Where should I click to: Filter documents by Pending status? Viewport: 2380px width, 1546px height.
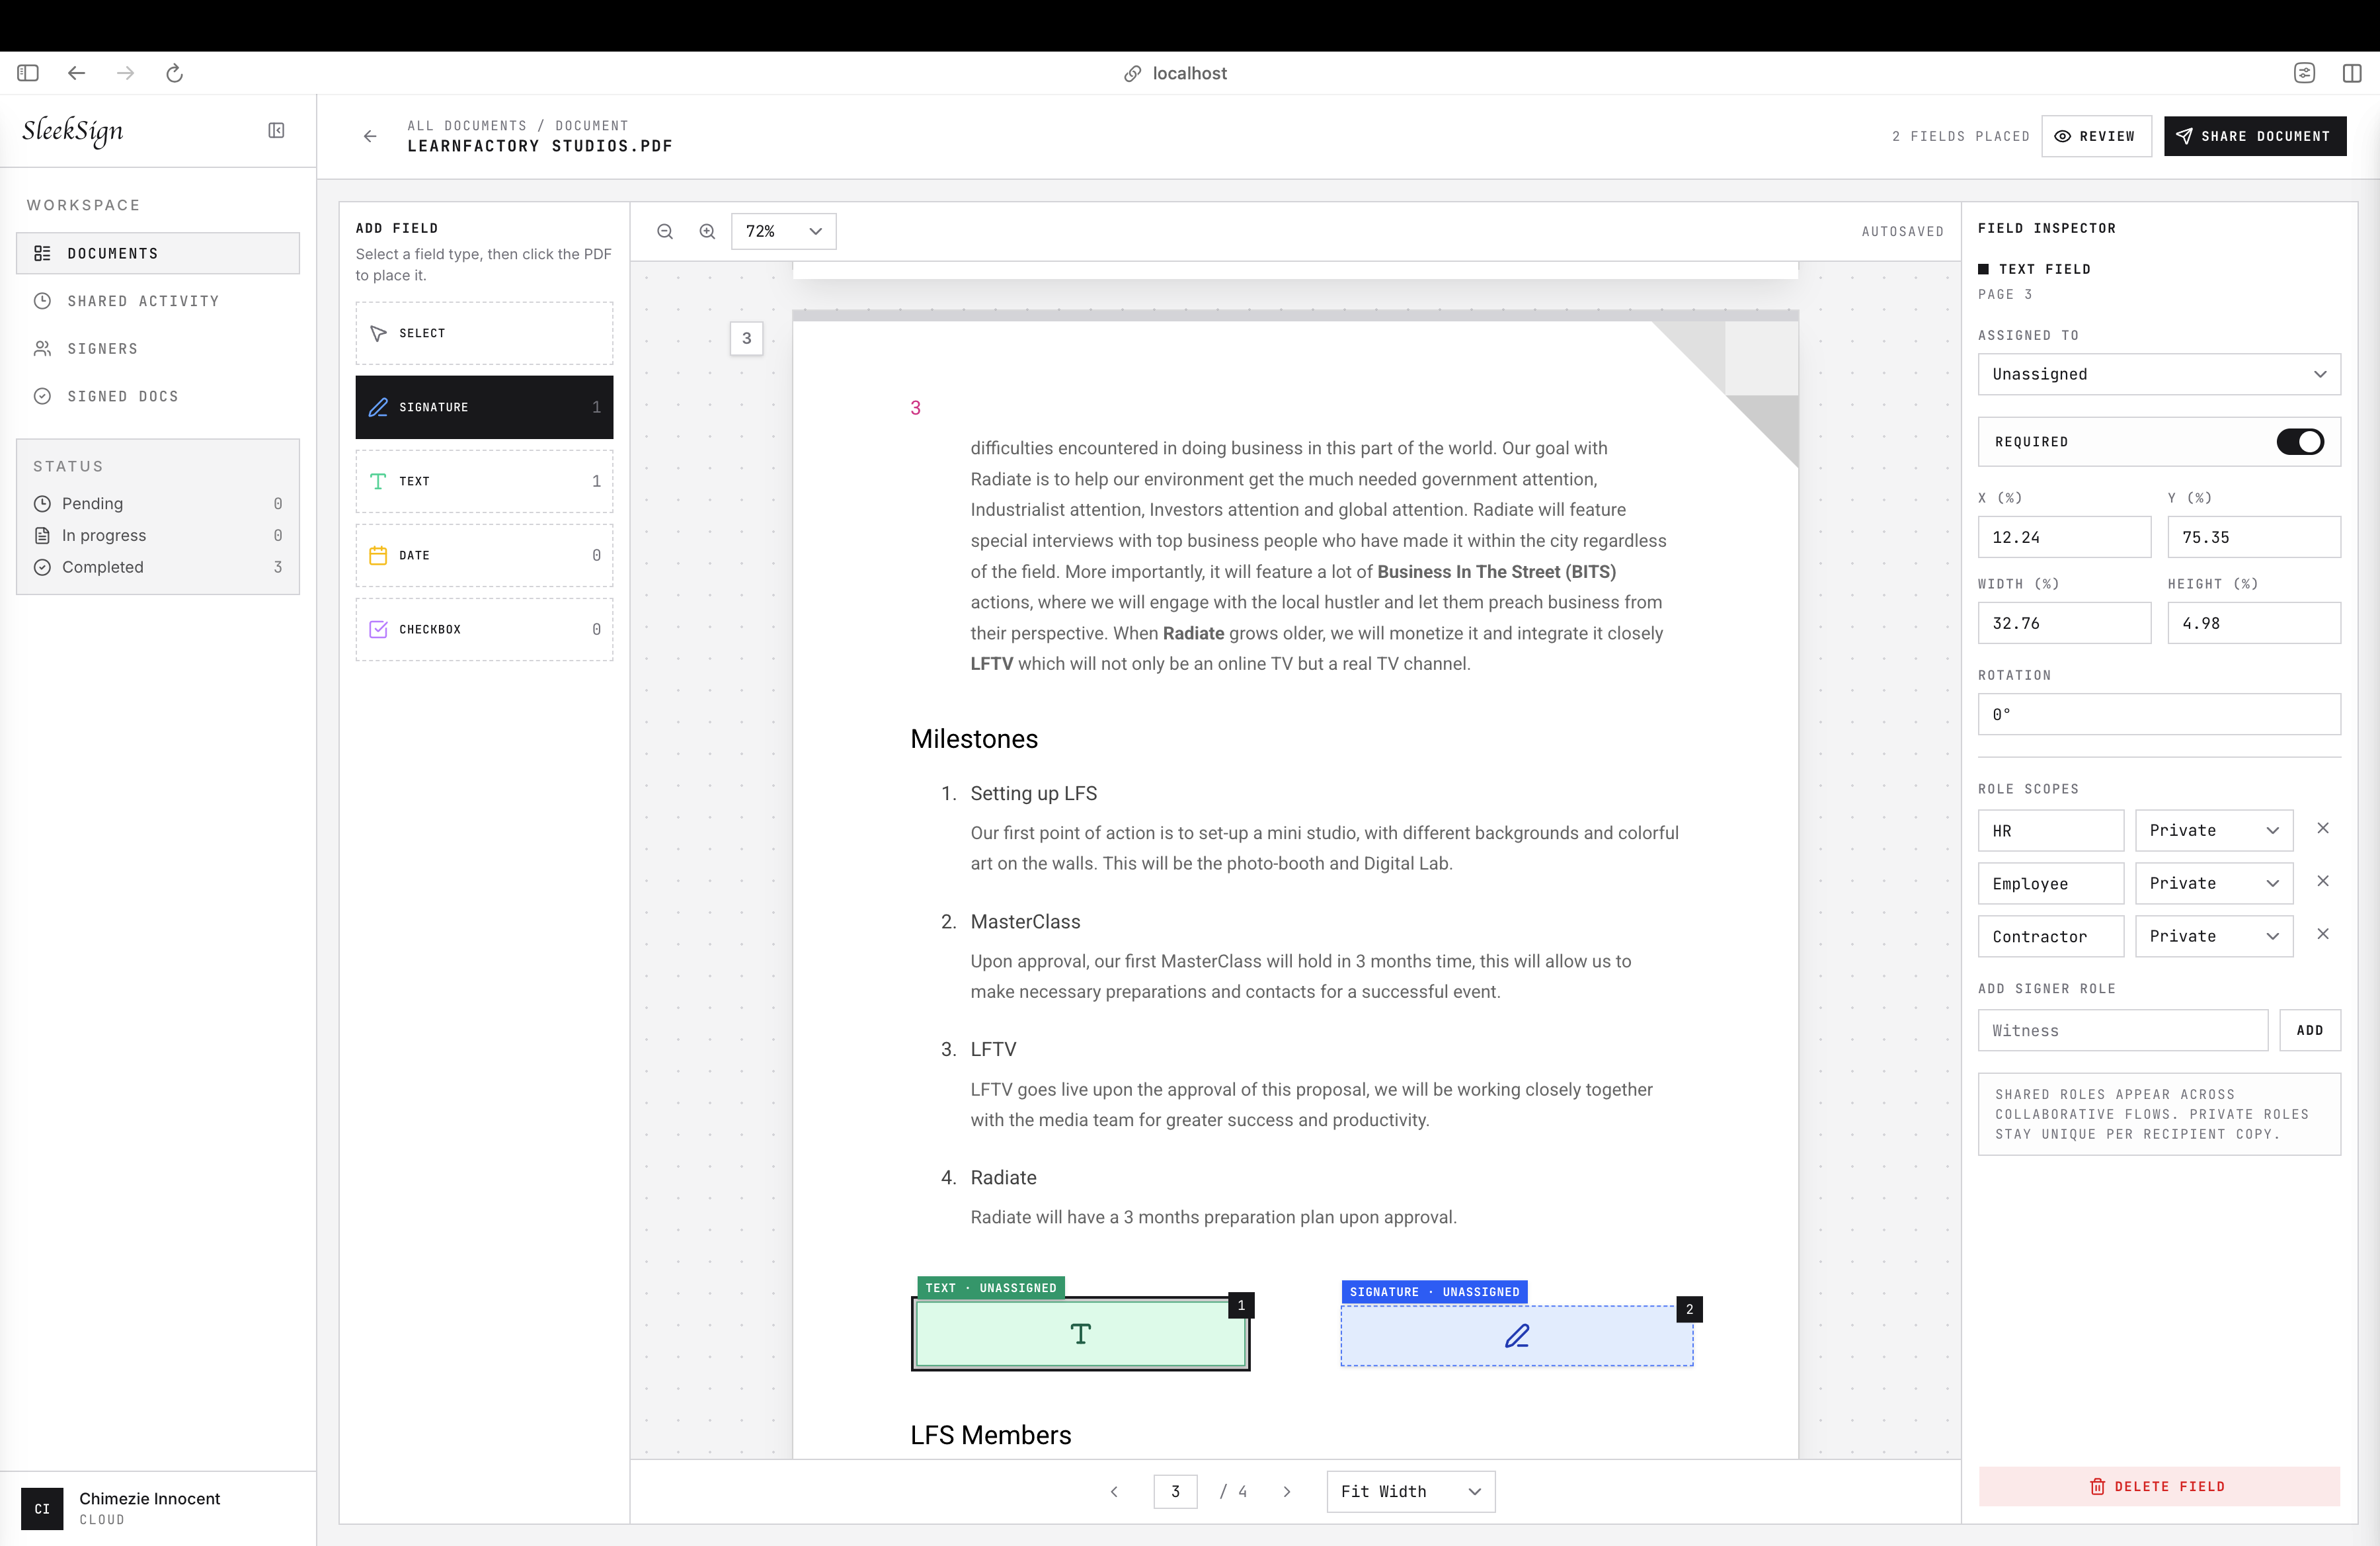tap(158, 503)
